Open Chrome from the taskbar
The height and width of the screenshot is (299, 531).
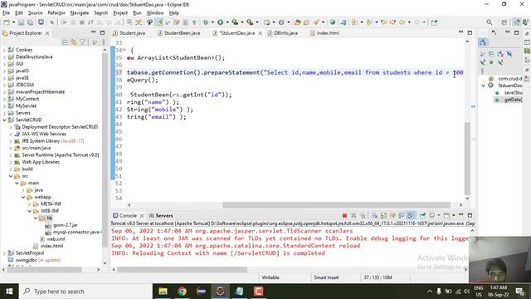[x=183, y=292]
